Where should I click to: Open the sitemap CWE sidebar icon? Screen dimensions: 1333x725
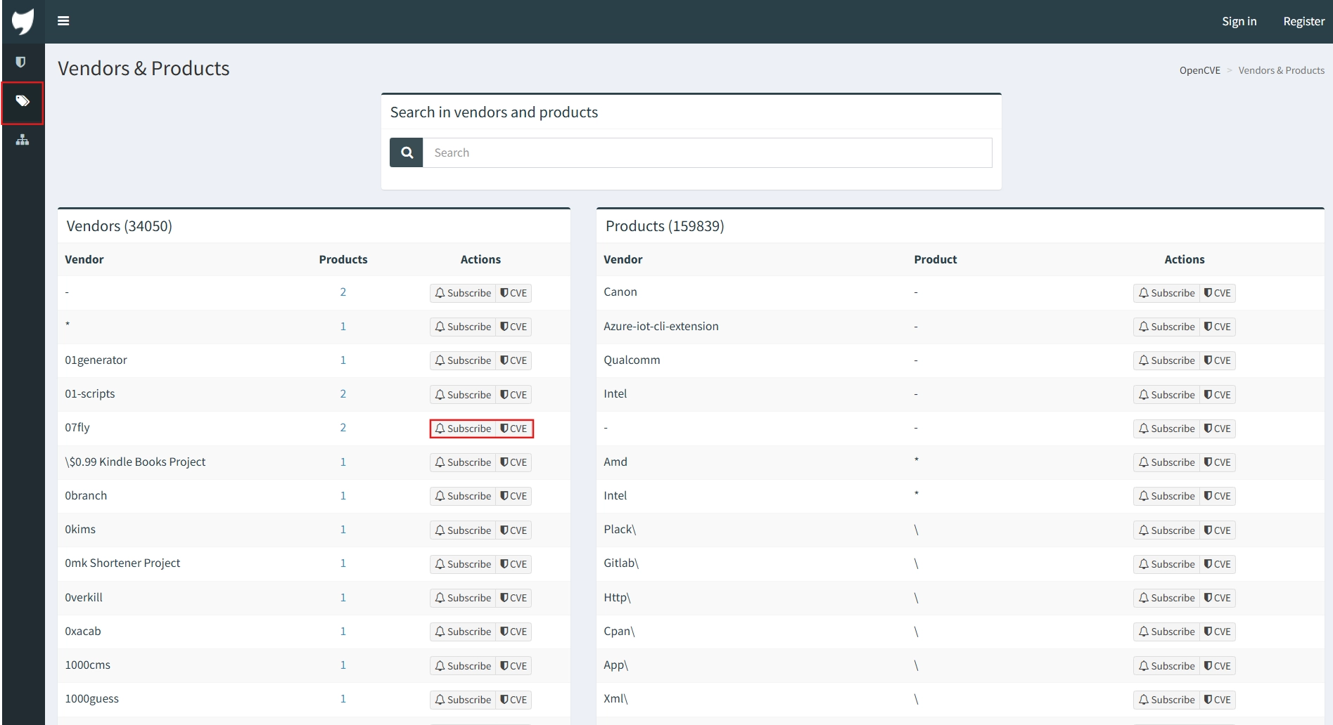[x=23, y=140]
